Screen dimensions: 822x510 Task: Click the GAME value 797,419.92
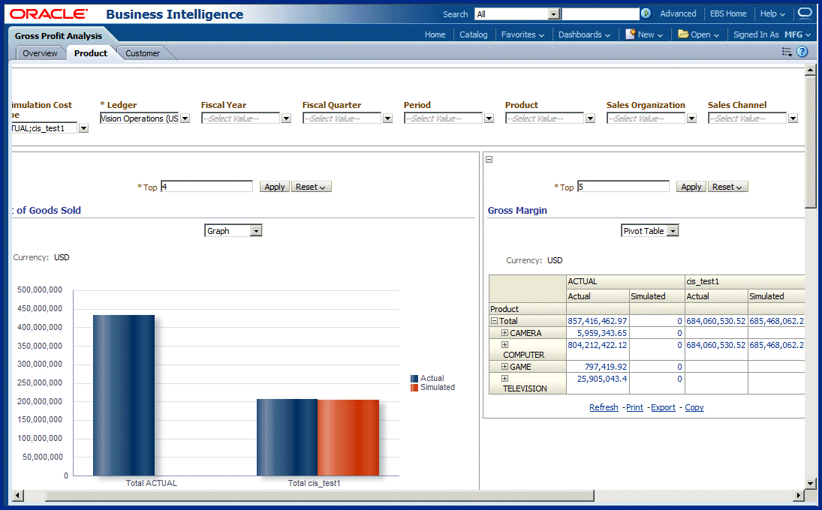(x=606, y=367)
